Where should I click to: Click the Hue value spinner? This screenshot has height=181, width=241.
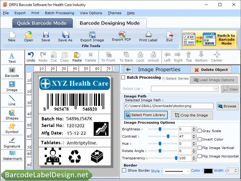tap(194, 144)
